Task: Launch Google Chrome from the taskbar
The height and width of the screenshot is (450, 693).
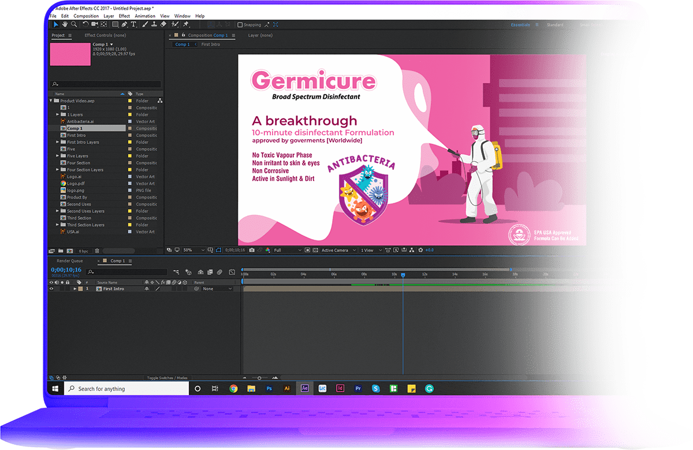Action: point(233,389)
